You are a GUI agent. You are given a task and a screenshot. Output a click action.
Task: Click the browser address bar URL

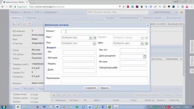[47, 7]
